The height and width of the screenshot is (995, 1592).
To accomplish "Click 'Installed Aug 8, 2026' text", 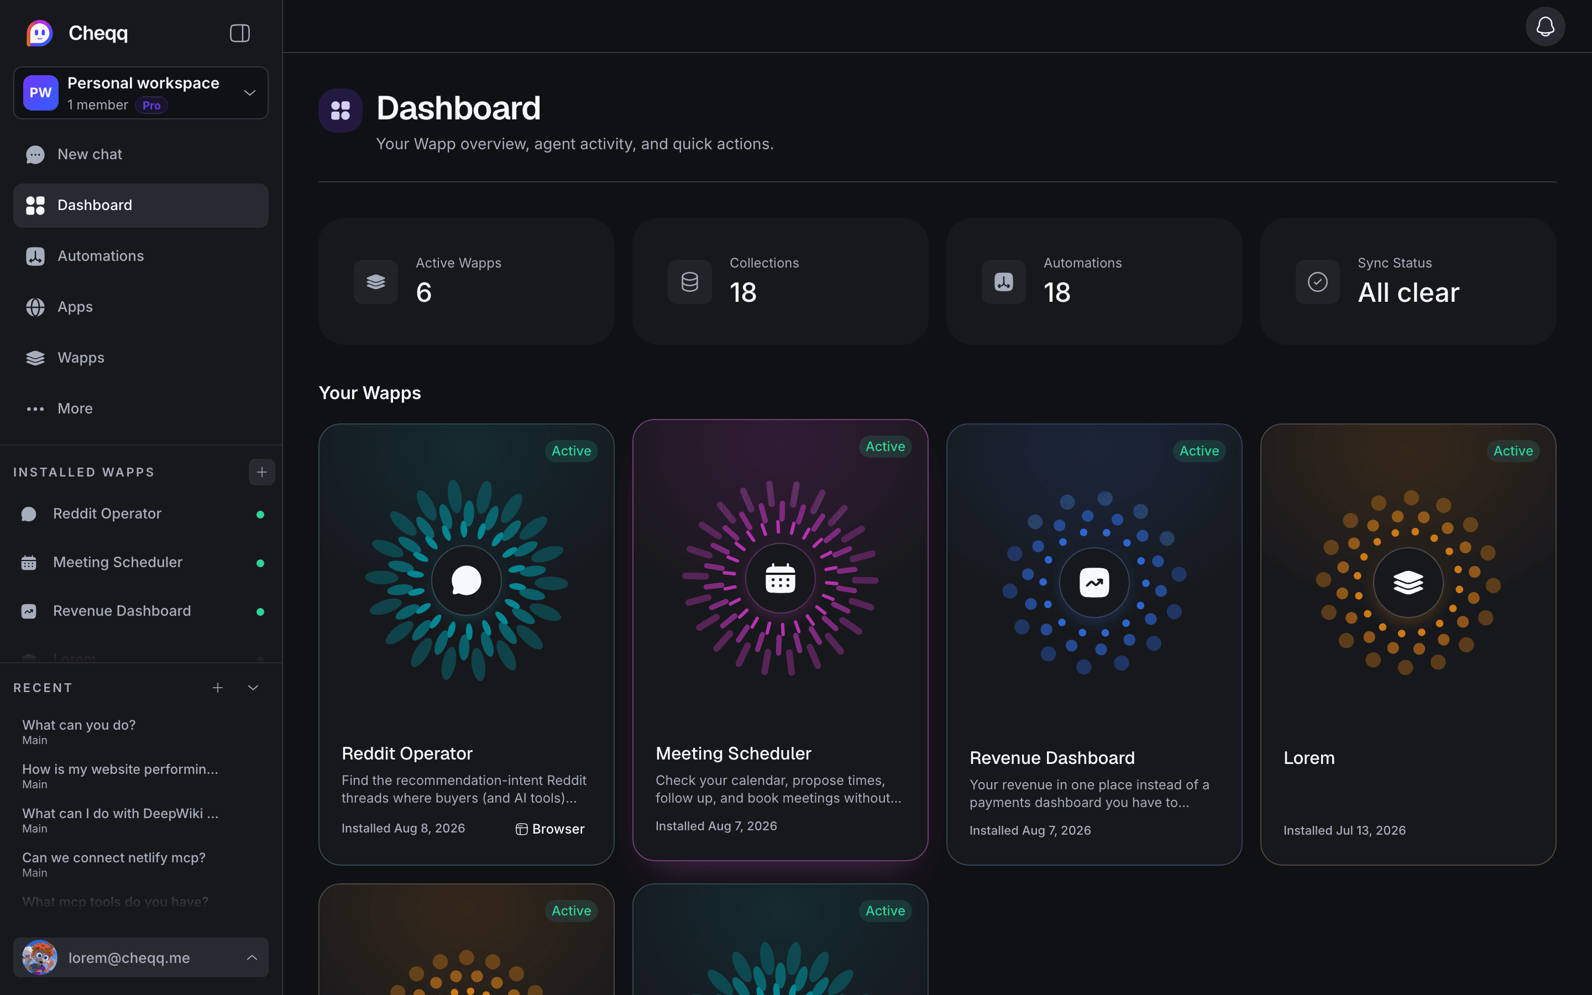I will (404, 829).
